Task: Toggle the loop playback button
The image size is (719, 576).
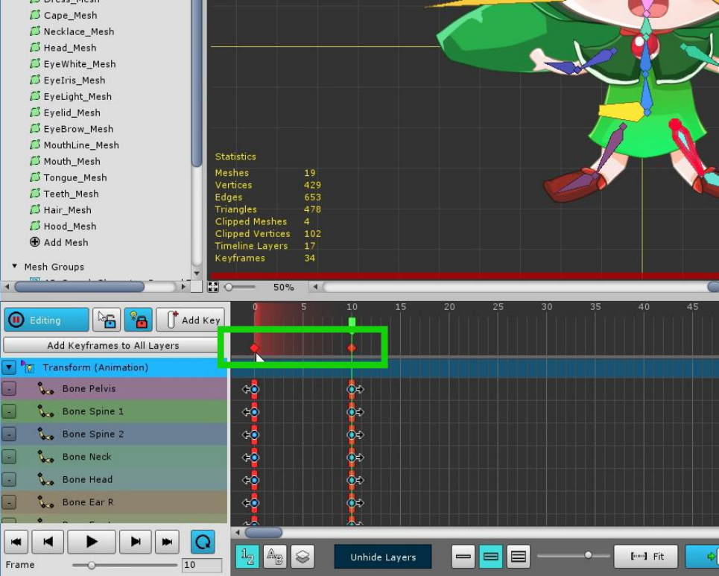Action: pyautogui.click(x=203, y=542)
